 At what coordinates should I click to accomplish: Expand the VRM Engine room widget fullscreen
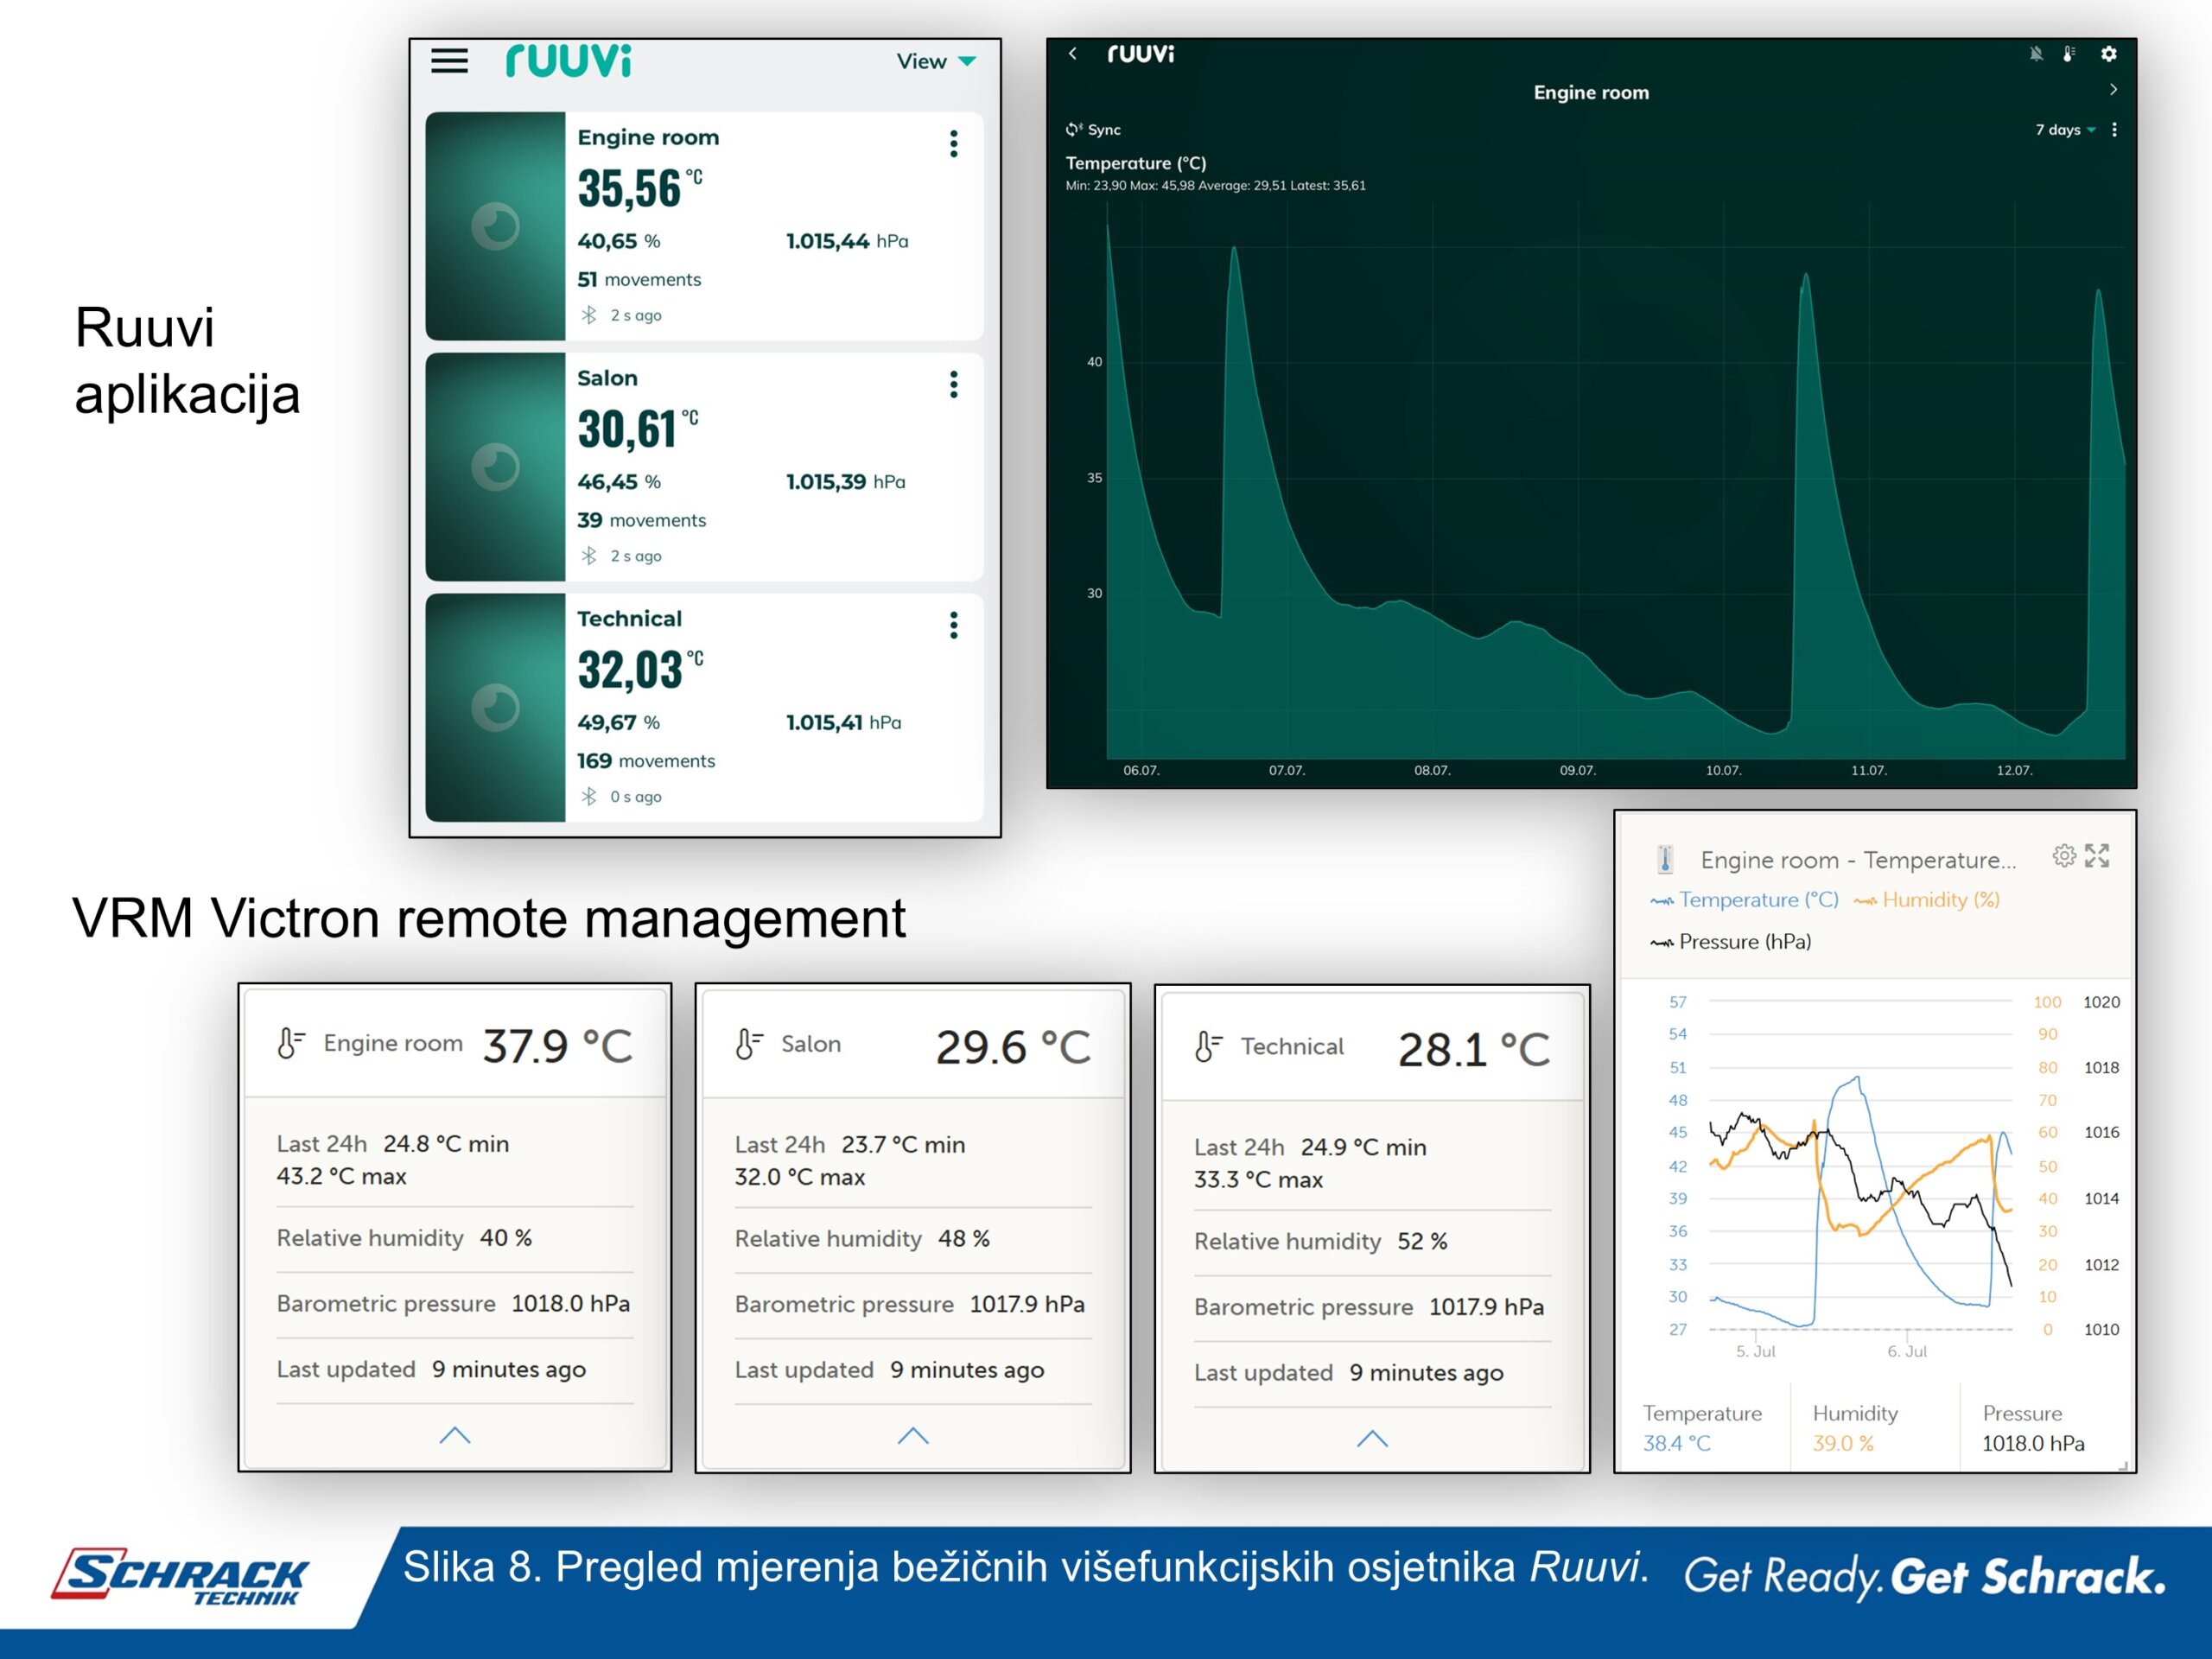coord(2097,856)
